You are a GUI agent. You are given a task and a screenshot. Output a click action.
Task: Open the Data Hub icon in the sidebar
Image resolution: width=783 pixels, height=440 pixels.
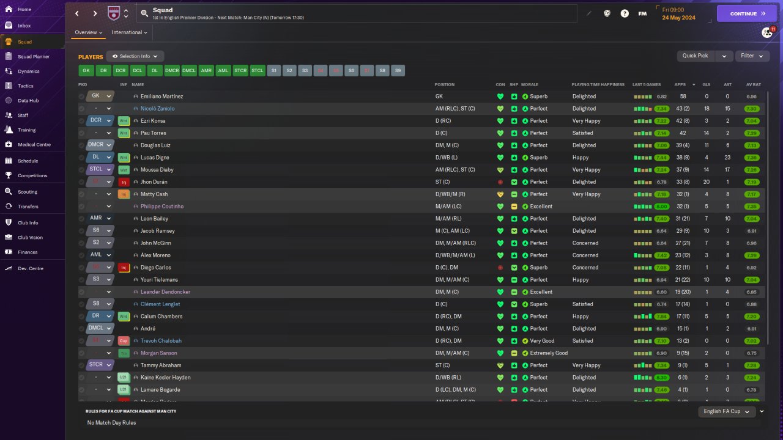pyautogui.click(x=9, y=101)
